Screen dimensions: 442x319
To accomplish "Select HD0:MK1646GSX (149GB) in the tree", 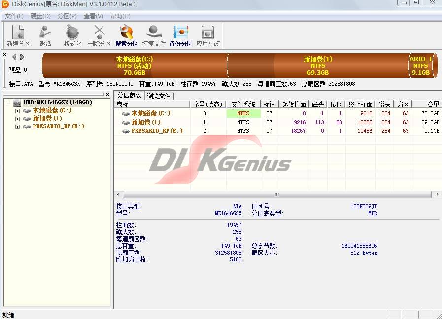I will click(x=58, y=102).
